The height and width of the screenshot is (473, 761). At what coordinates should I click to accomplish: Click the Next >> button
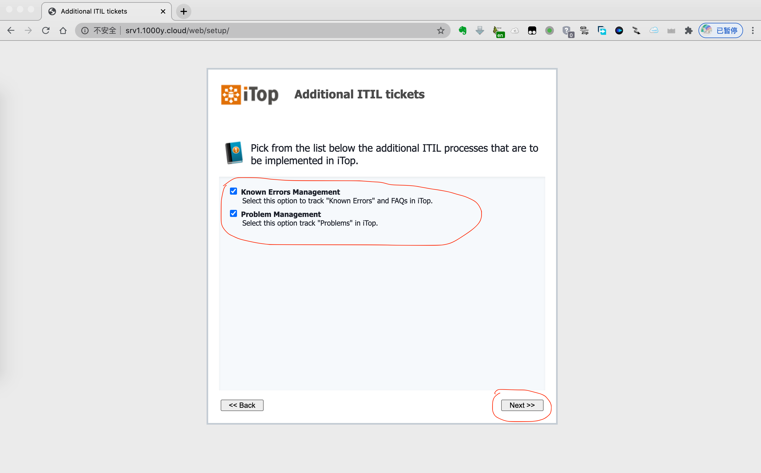click(x=522, y=405)
